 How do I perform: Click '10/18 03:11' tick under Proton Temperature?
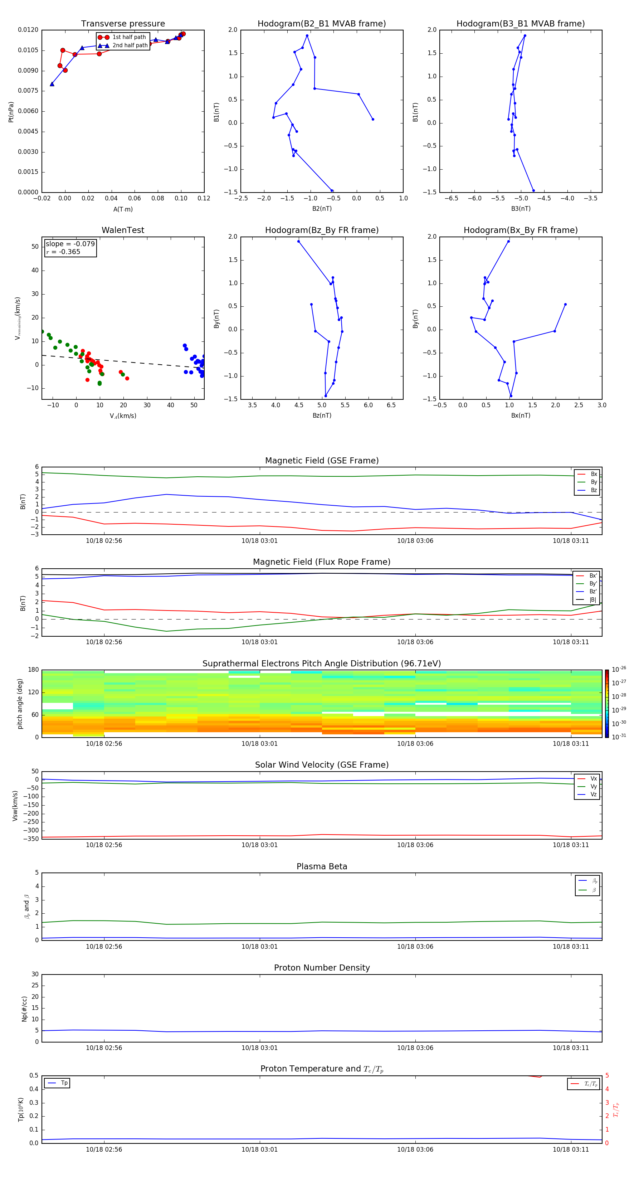[x=571, y=1150]
